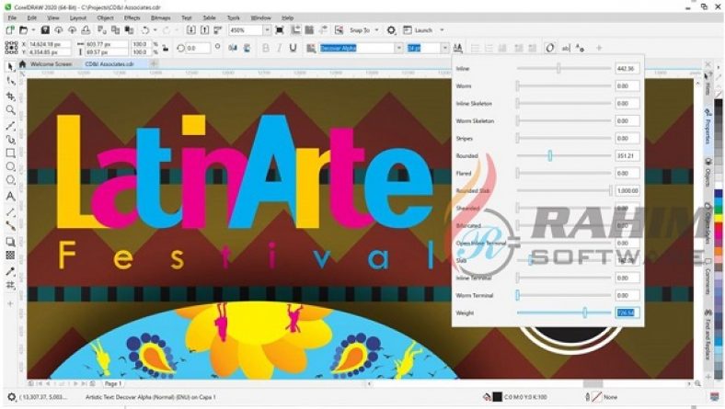Select the Shape tool
Screen dimensions: 725x409
(x=10, y=82)
